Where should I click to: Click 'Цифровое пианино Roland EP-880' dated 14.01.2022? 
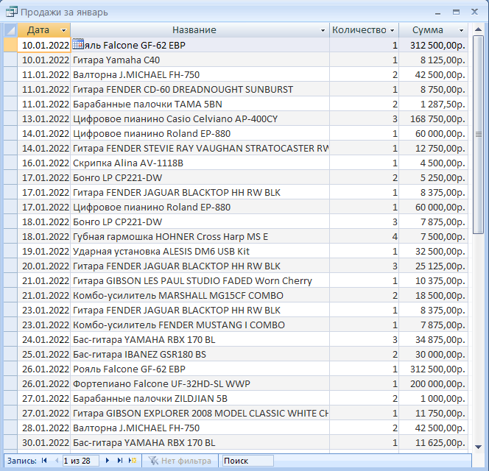200,133
